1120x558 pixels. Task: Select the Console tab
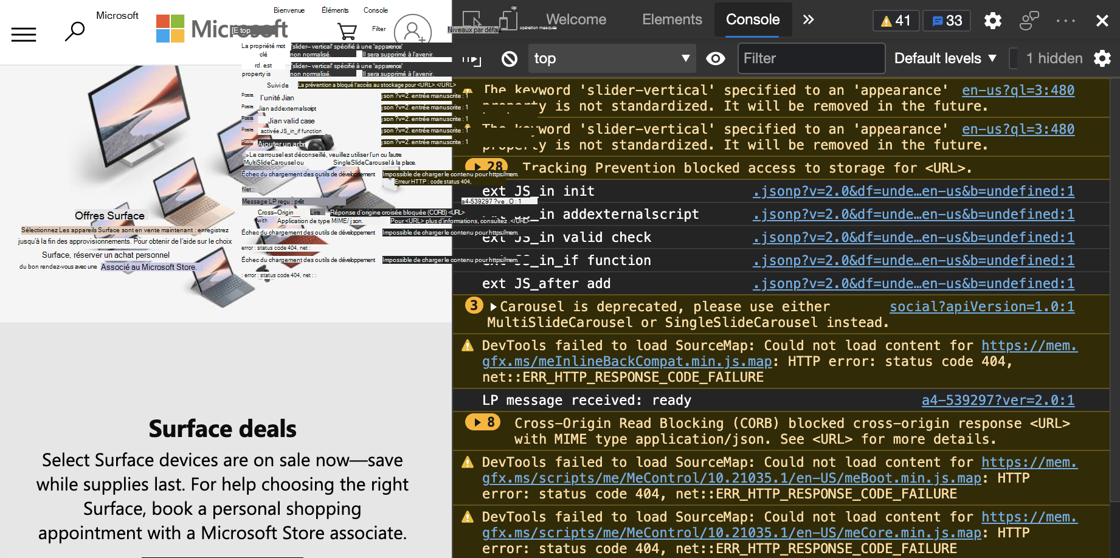[753, 19]
